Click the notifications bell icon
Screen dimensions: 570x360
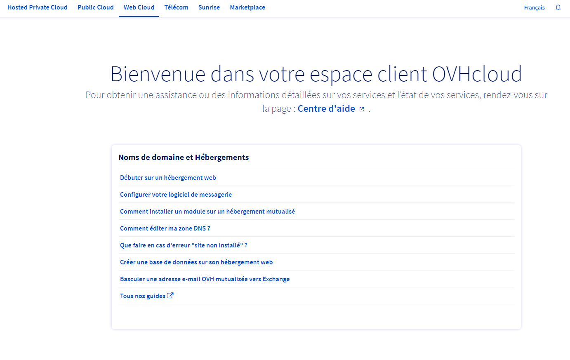(558, 7)
